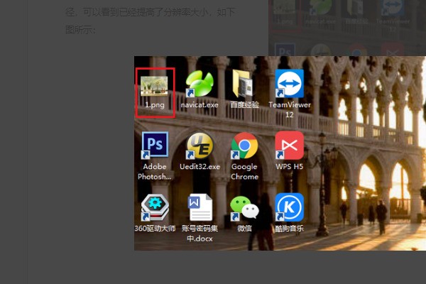Open the Adobe Photoshop shortcut icon
Screen dimensions: 426x284
(x=155, y=146)
